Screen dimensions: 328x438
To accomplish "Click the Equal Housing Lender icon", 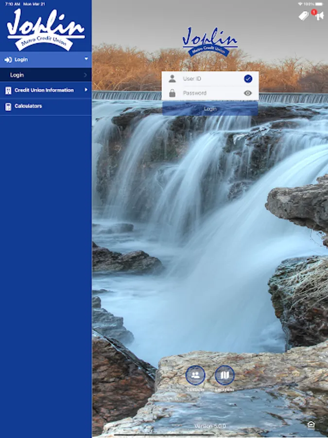I will [311, 425].
